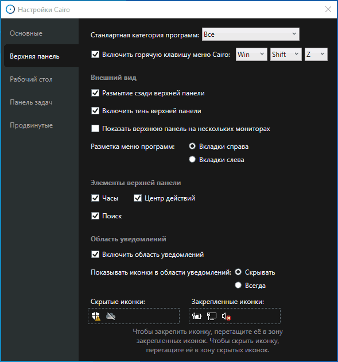Select the Верхняя панель tab
Viewport: 338px width, 362px height.
click(41, 56)
